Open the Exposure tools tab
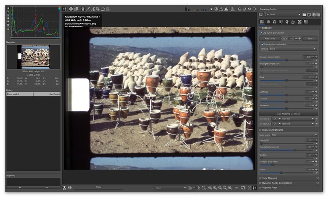Screen dimensions: 328x197 pos(262,22)
